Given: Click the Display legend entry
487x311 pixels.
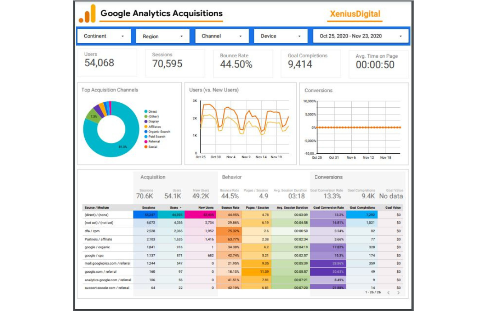Looking at the screenshot, I should 152,121.
